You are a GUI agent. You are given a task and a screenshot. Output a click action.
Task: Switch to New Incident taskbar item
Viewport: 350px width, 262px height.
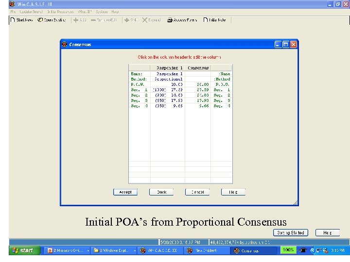pos(207,251)
